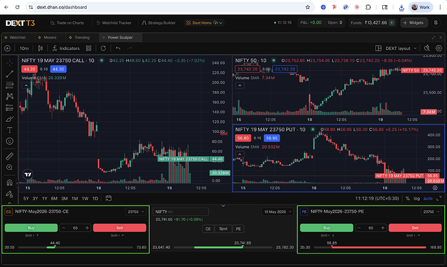This screenshot has width=447, height=267.
Task: Switch to the Movers tab
Action: [x=47, y=38]
